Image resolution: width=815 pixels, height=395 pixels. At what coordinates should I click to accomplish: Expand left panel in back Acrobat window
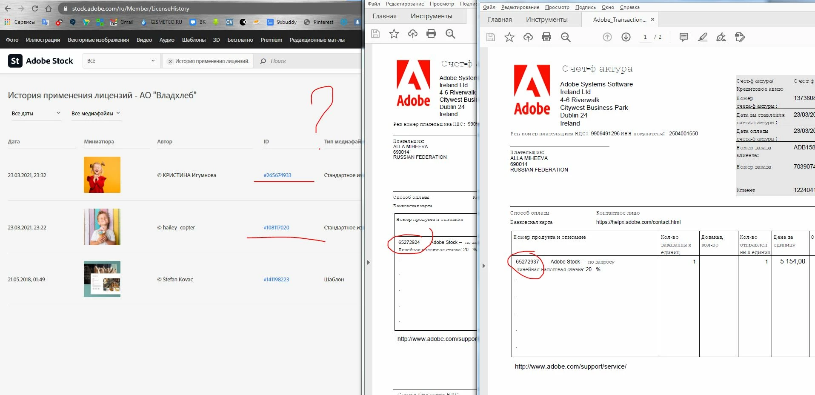(x=369, y=262)
